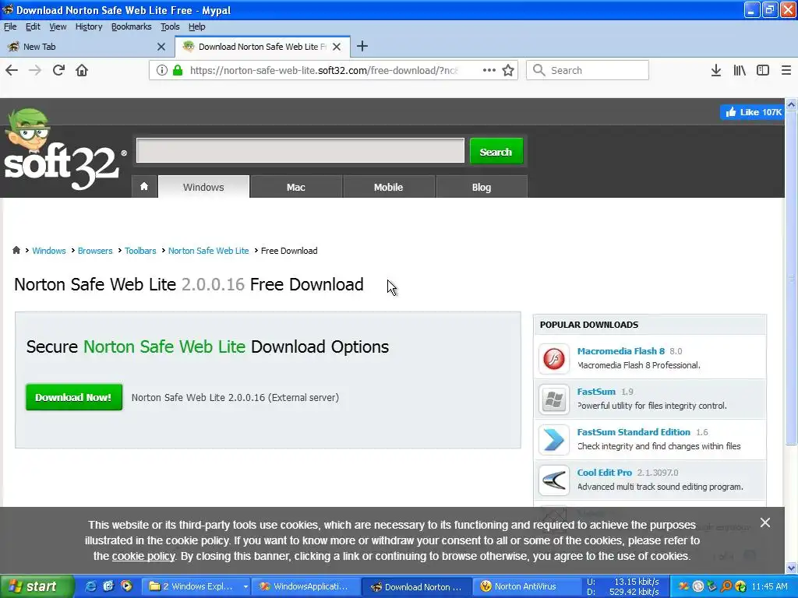The width and height of the screenshot is (798, 598).
Task: Open the Bookmarks menu
Action: (131, 26)
